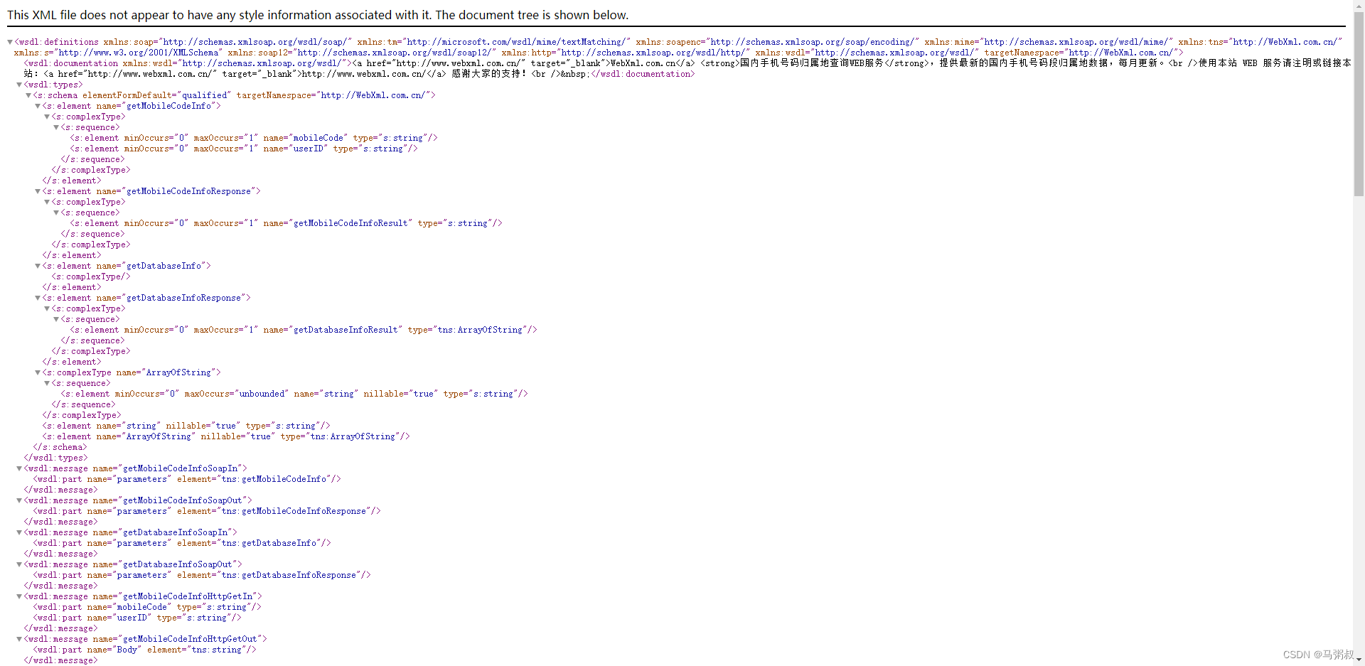Click s:element name="ArrayOfString" nillable line

(x=226, y=436)
